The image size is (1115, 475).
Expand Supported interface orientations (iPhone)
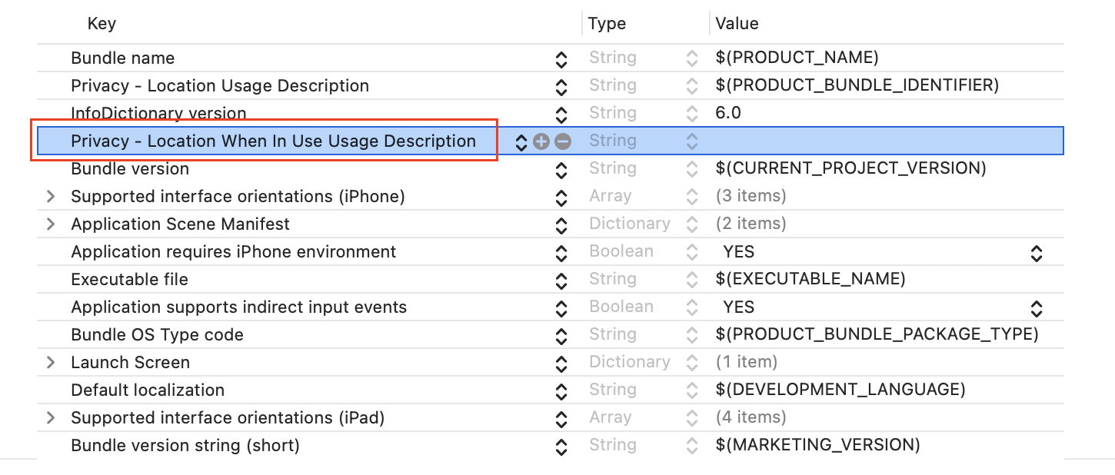tap(50, 197)
